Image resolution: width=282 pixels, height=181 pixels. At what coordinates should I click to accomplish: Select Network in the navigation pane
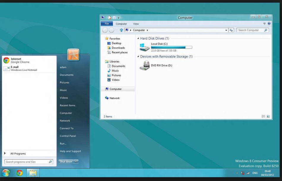112,98
